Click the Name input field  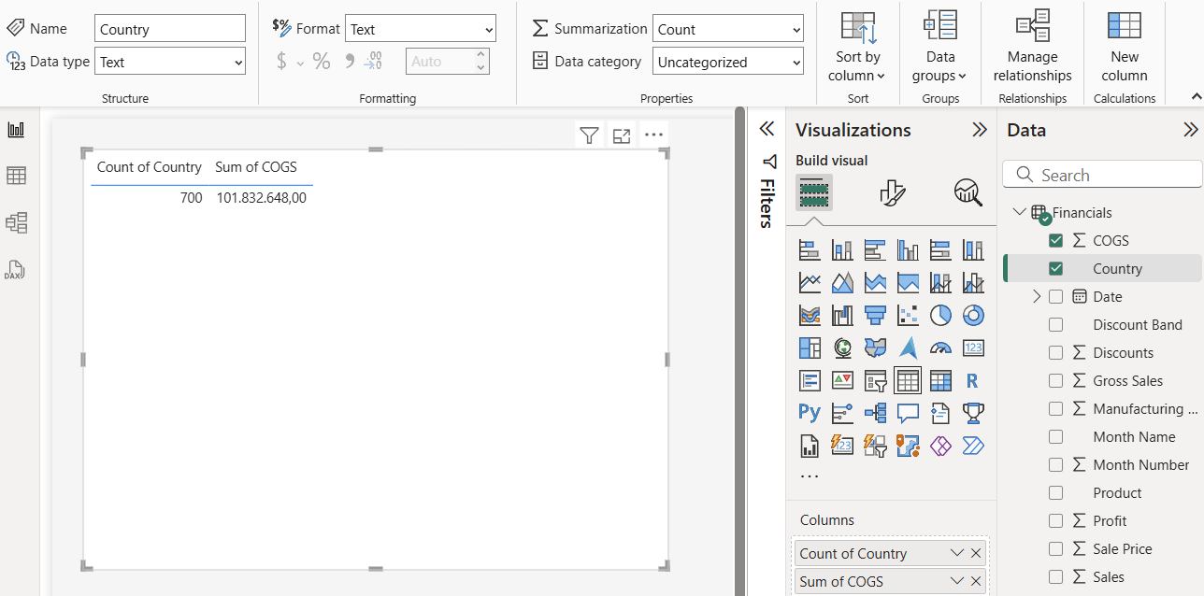click(x=170, y=29)
